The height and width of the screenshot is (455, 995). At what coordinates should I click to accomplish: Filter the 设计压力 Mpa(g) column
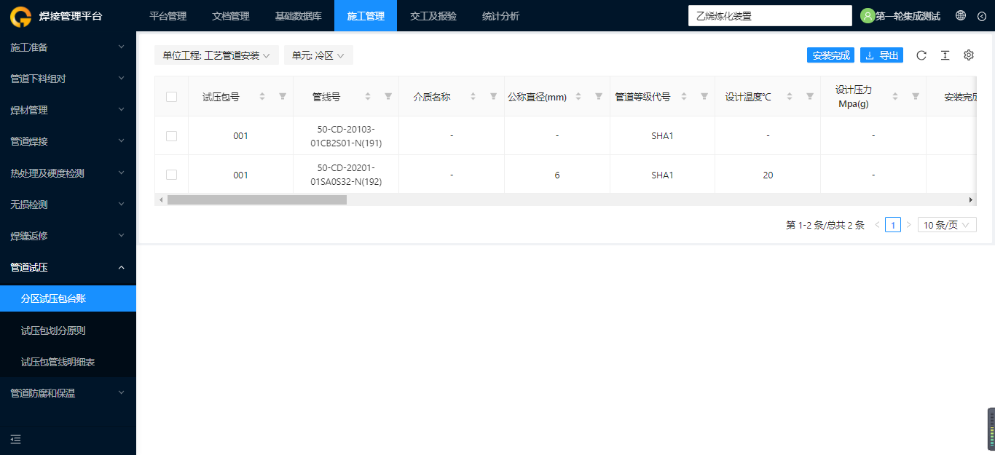(x=916, y=96)
